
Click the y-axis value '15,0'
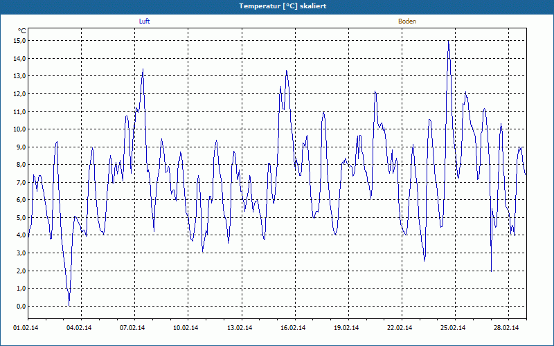(20, 41)
